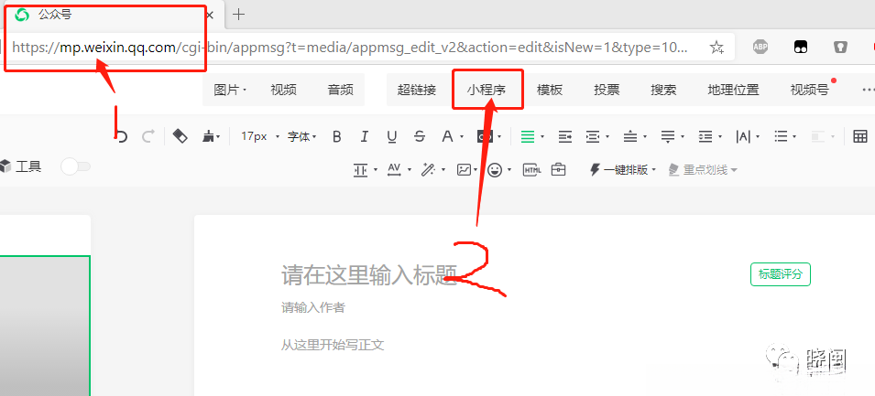Screen dimensions: 875x396
Task: Toggle strikethrough formatting
Action: (x=421, y=136)
